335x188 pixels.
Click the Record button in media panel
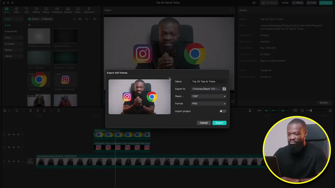47,19
